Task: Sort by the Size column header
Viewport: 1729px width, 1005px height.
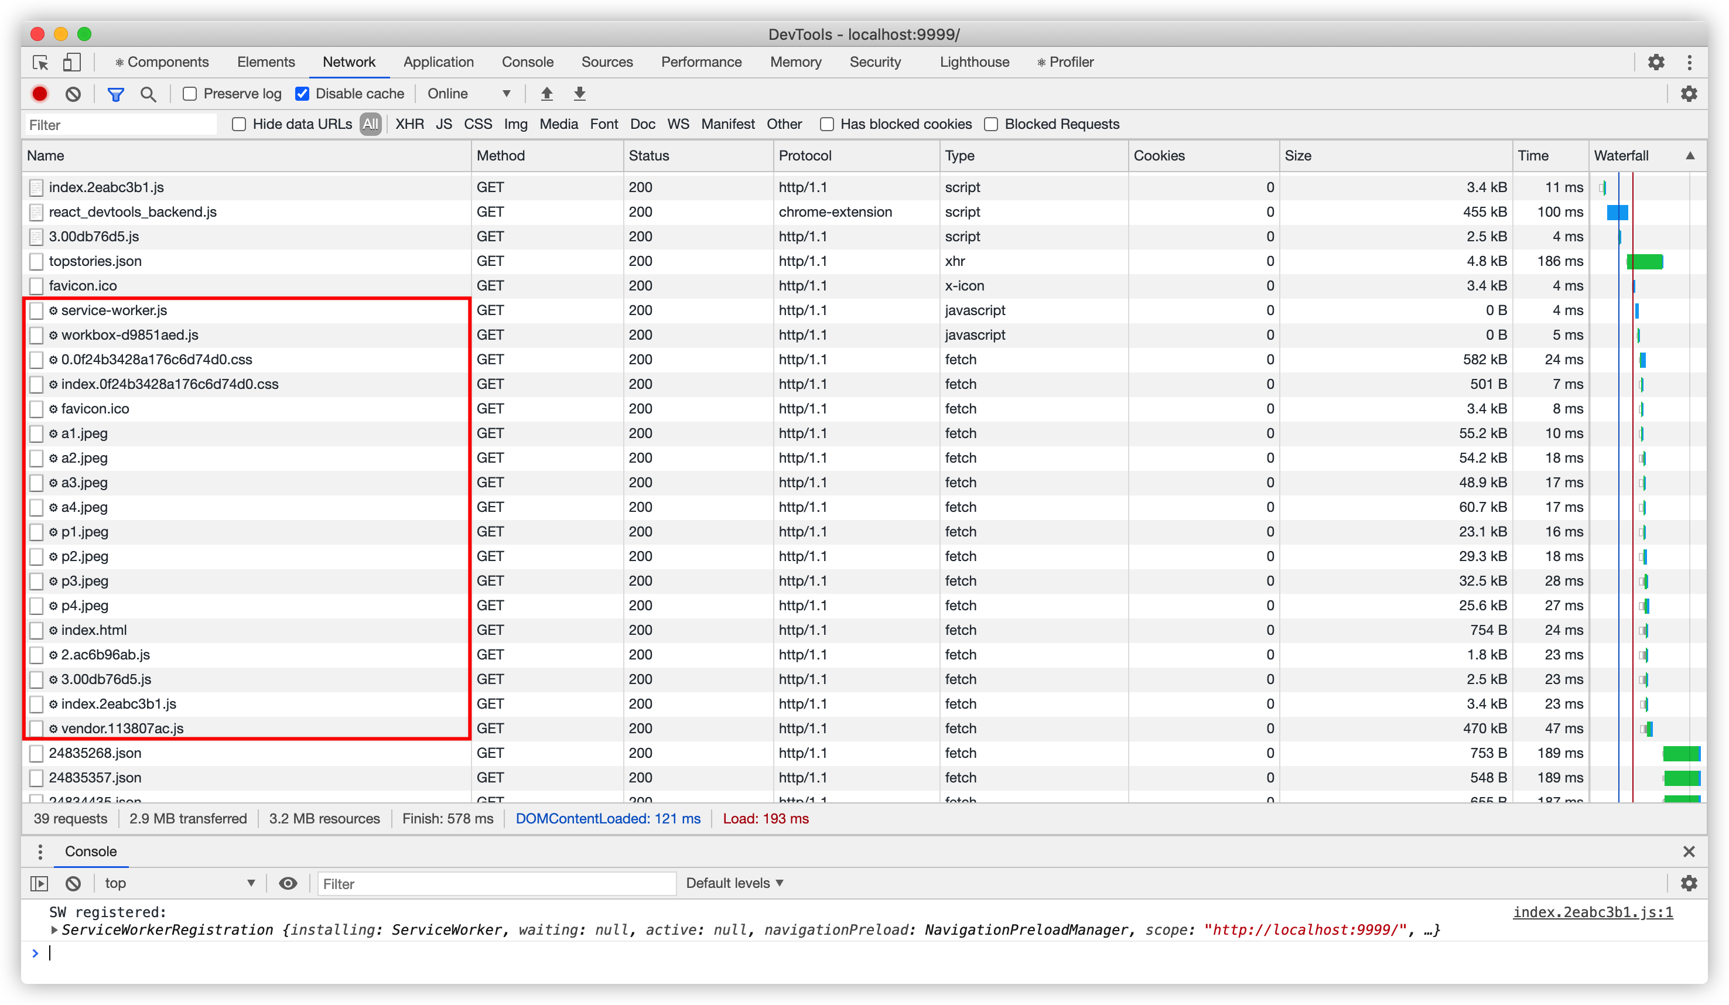Action: click(x=1395, y=156)
